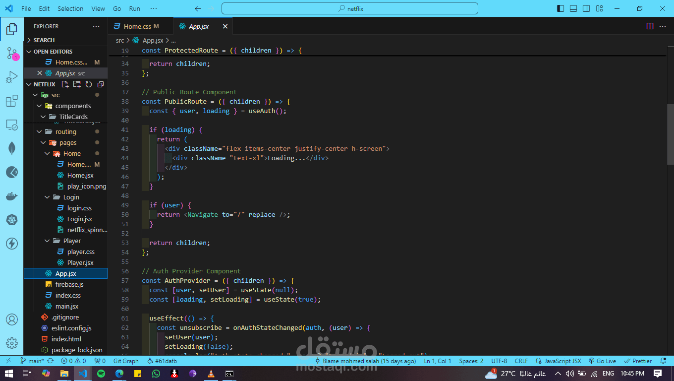Click the main* branch in status bar
This screenshot has width=674, height=381.
tap(32, 361)
